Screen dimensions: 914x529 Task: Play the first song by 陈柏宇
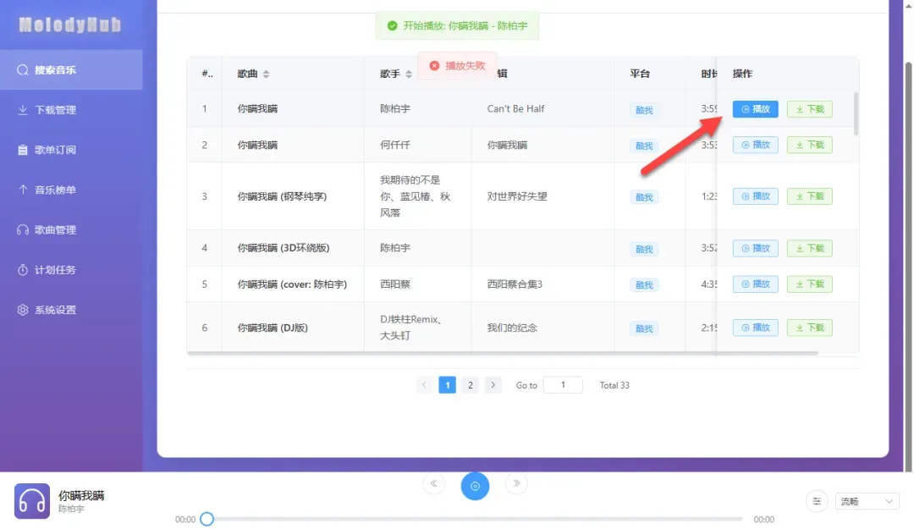click(755, 109)
